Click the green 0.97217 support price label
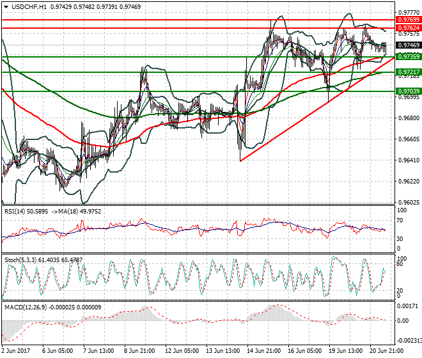Image resolution: width=422 pixels, height=358 pixels. click(409, 72)
